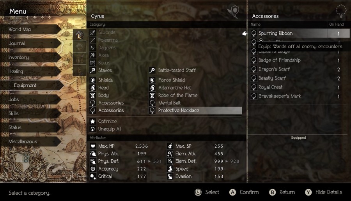Select Cyrus character portrait

pyautogui.click(x=80, y=35)
